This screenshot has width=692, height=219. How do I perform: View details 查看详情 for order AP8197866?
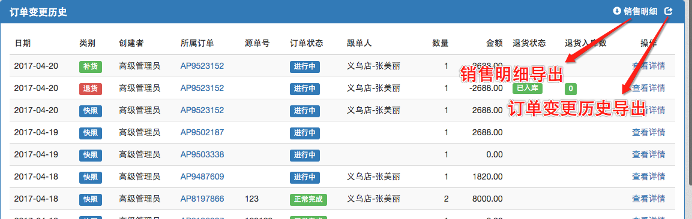(648, 199)
